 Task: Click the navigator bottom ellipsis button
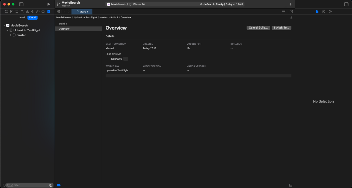click(4, 185)
